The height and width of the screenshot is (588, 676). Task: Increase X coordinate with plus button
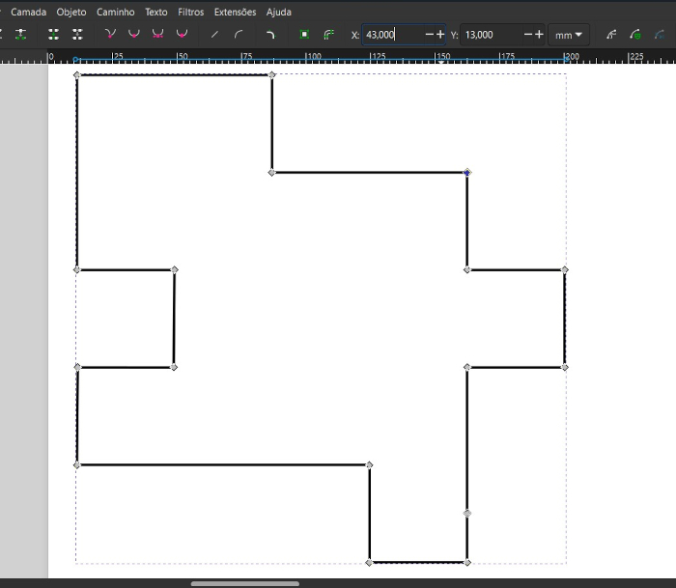440,35
